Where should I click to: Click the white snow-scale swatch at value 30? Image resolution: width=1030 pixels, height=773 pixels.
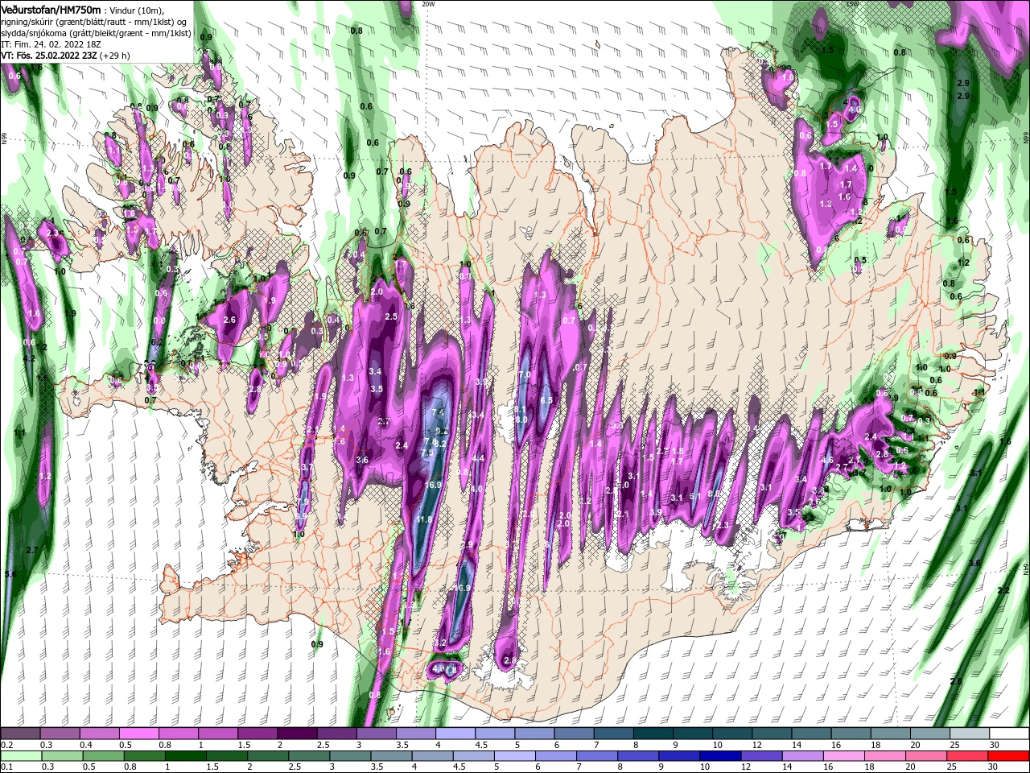coord(1009,734)
